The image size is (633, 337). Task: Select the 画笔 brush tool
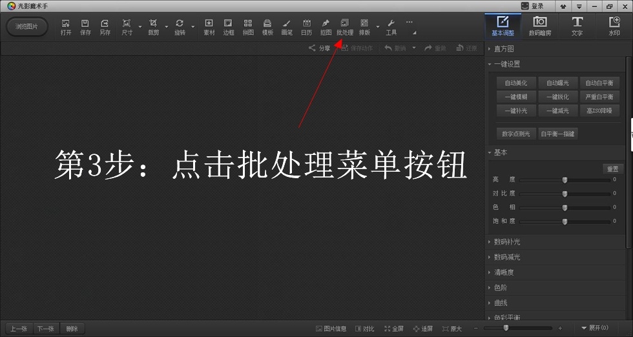pos(287,26)
